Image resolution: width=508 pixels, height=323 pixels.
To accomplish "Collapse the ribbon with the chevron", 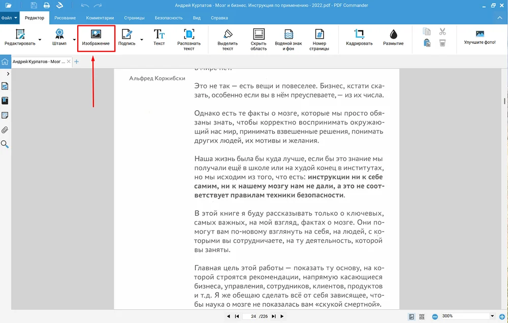I will pos(499,18).
